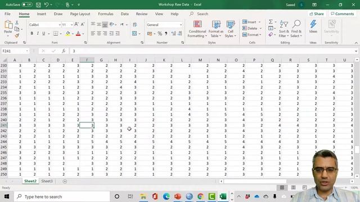Increase font size with larger A icon

pyautogui.click(x=76, y=24)
